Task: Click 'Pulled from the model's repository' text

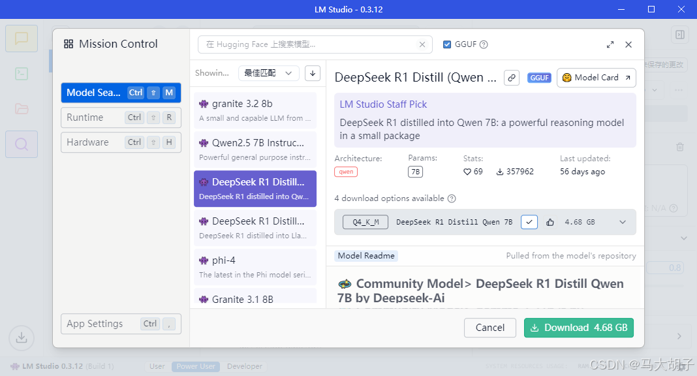Action: point(571,256)
